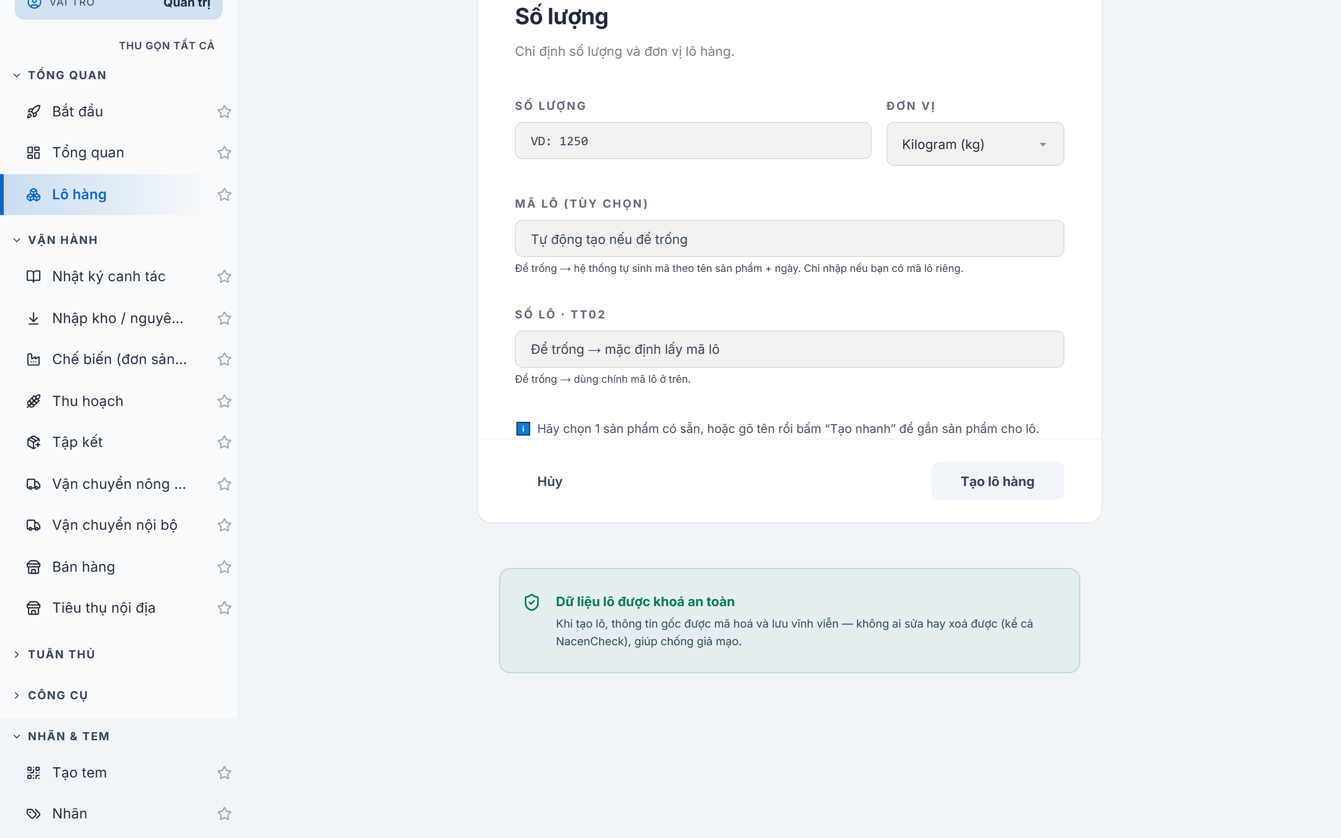This screenshot has width=1341, height=838.
Task: Star the Tạo tem menu item
Action: pos(224,772)
